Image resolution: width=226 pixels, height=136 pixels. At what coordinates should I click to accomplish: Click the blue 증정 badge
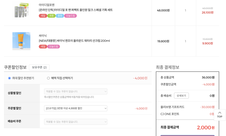click(x=60, y=16)
